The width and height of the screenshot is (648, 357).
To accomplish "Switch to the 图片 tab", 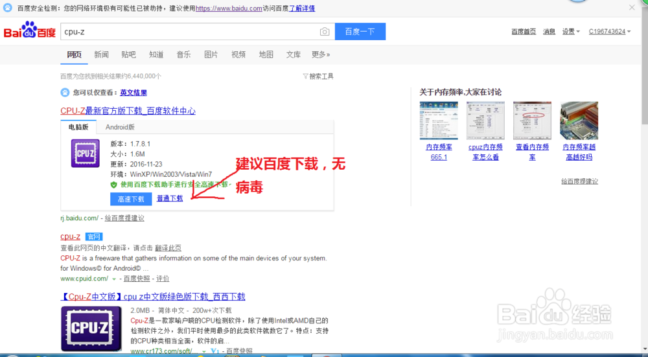I will pos(211,54).
